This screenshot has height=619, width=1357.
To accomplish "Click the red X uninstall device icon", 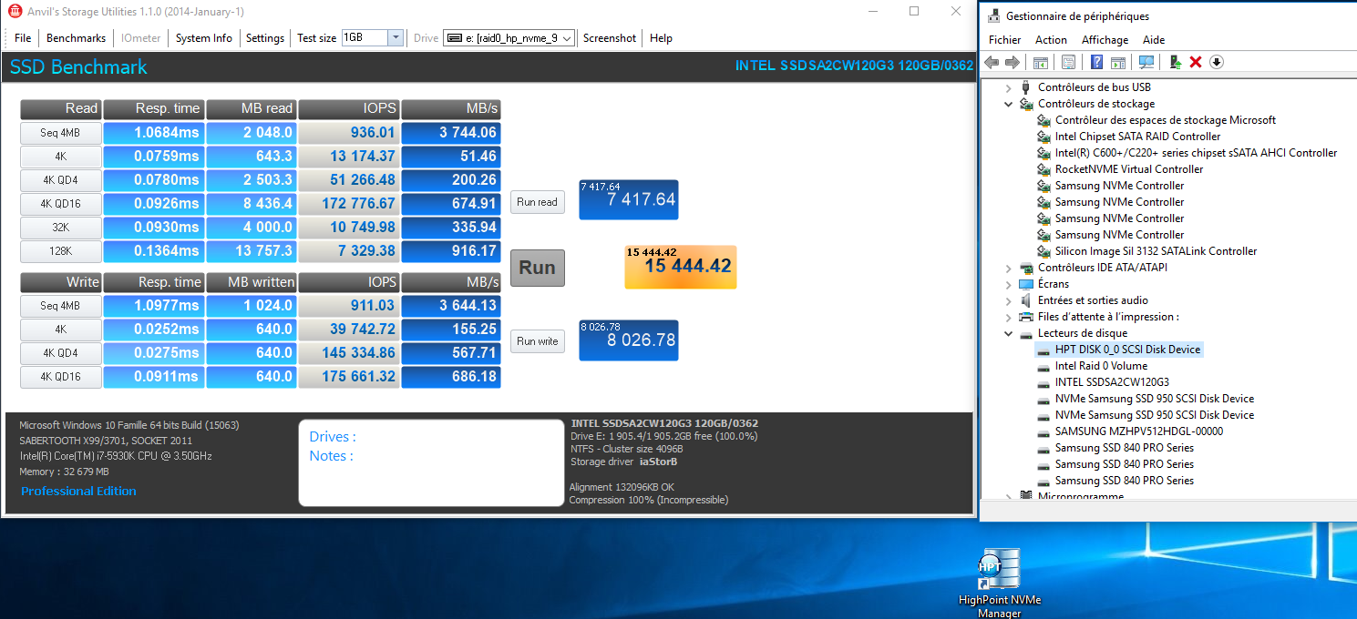I will point(1196,62).
